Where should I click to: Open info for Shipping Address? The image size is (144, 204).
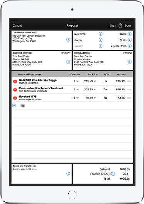68,62
